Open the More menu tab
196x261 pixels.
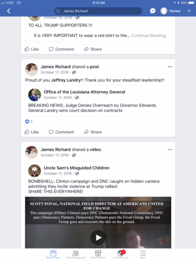(x=143, y=254)
